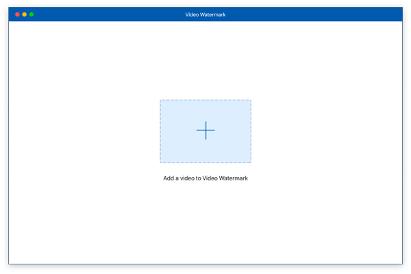411x274 pixels.
Task: Close the Video Watermark window
Action: click(x=17, y=14)
